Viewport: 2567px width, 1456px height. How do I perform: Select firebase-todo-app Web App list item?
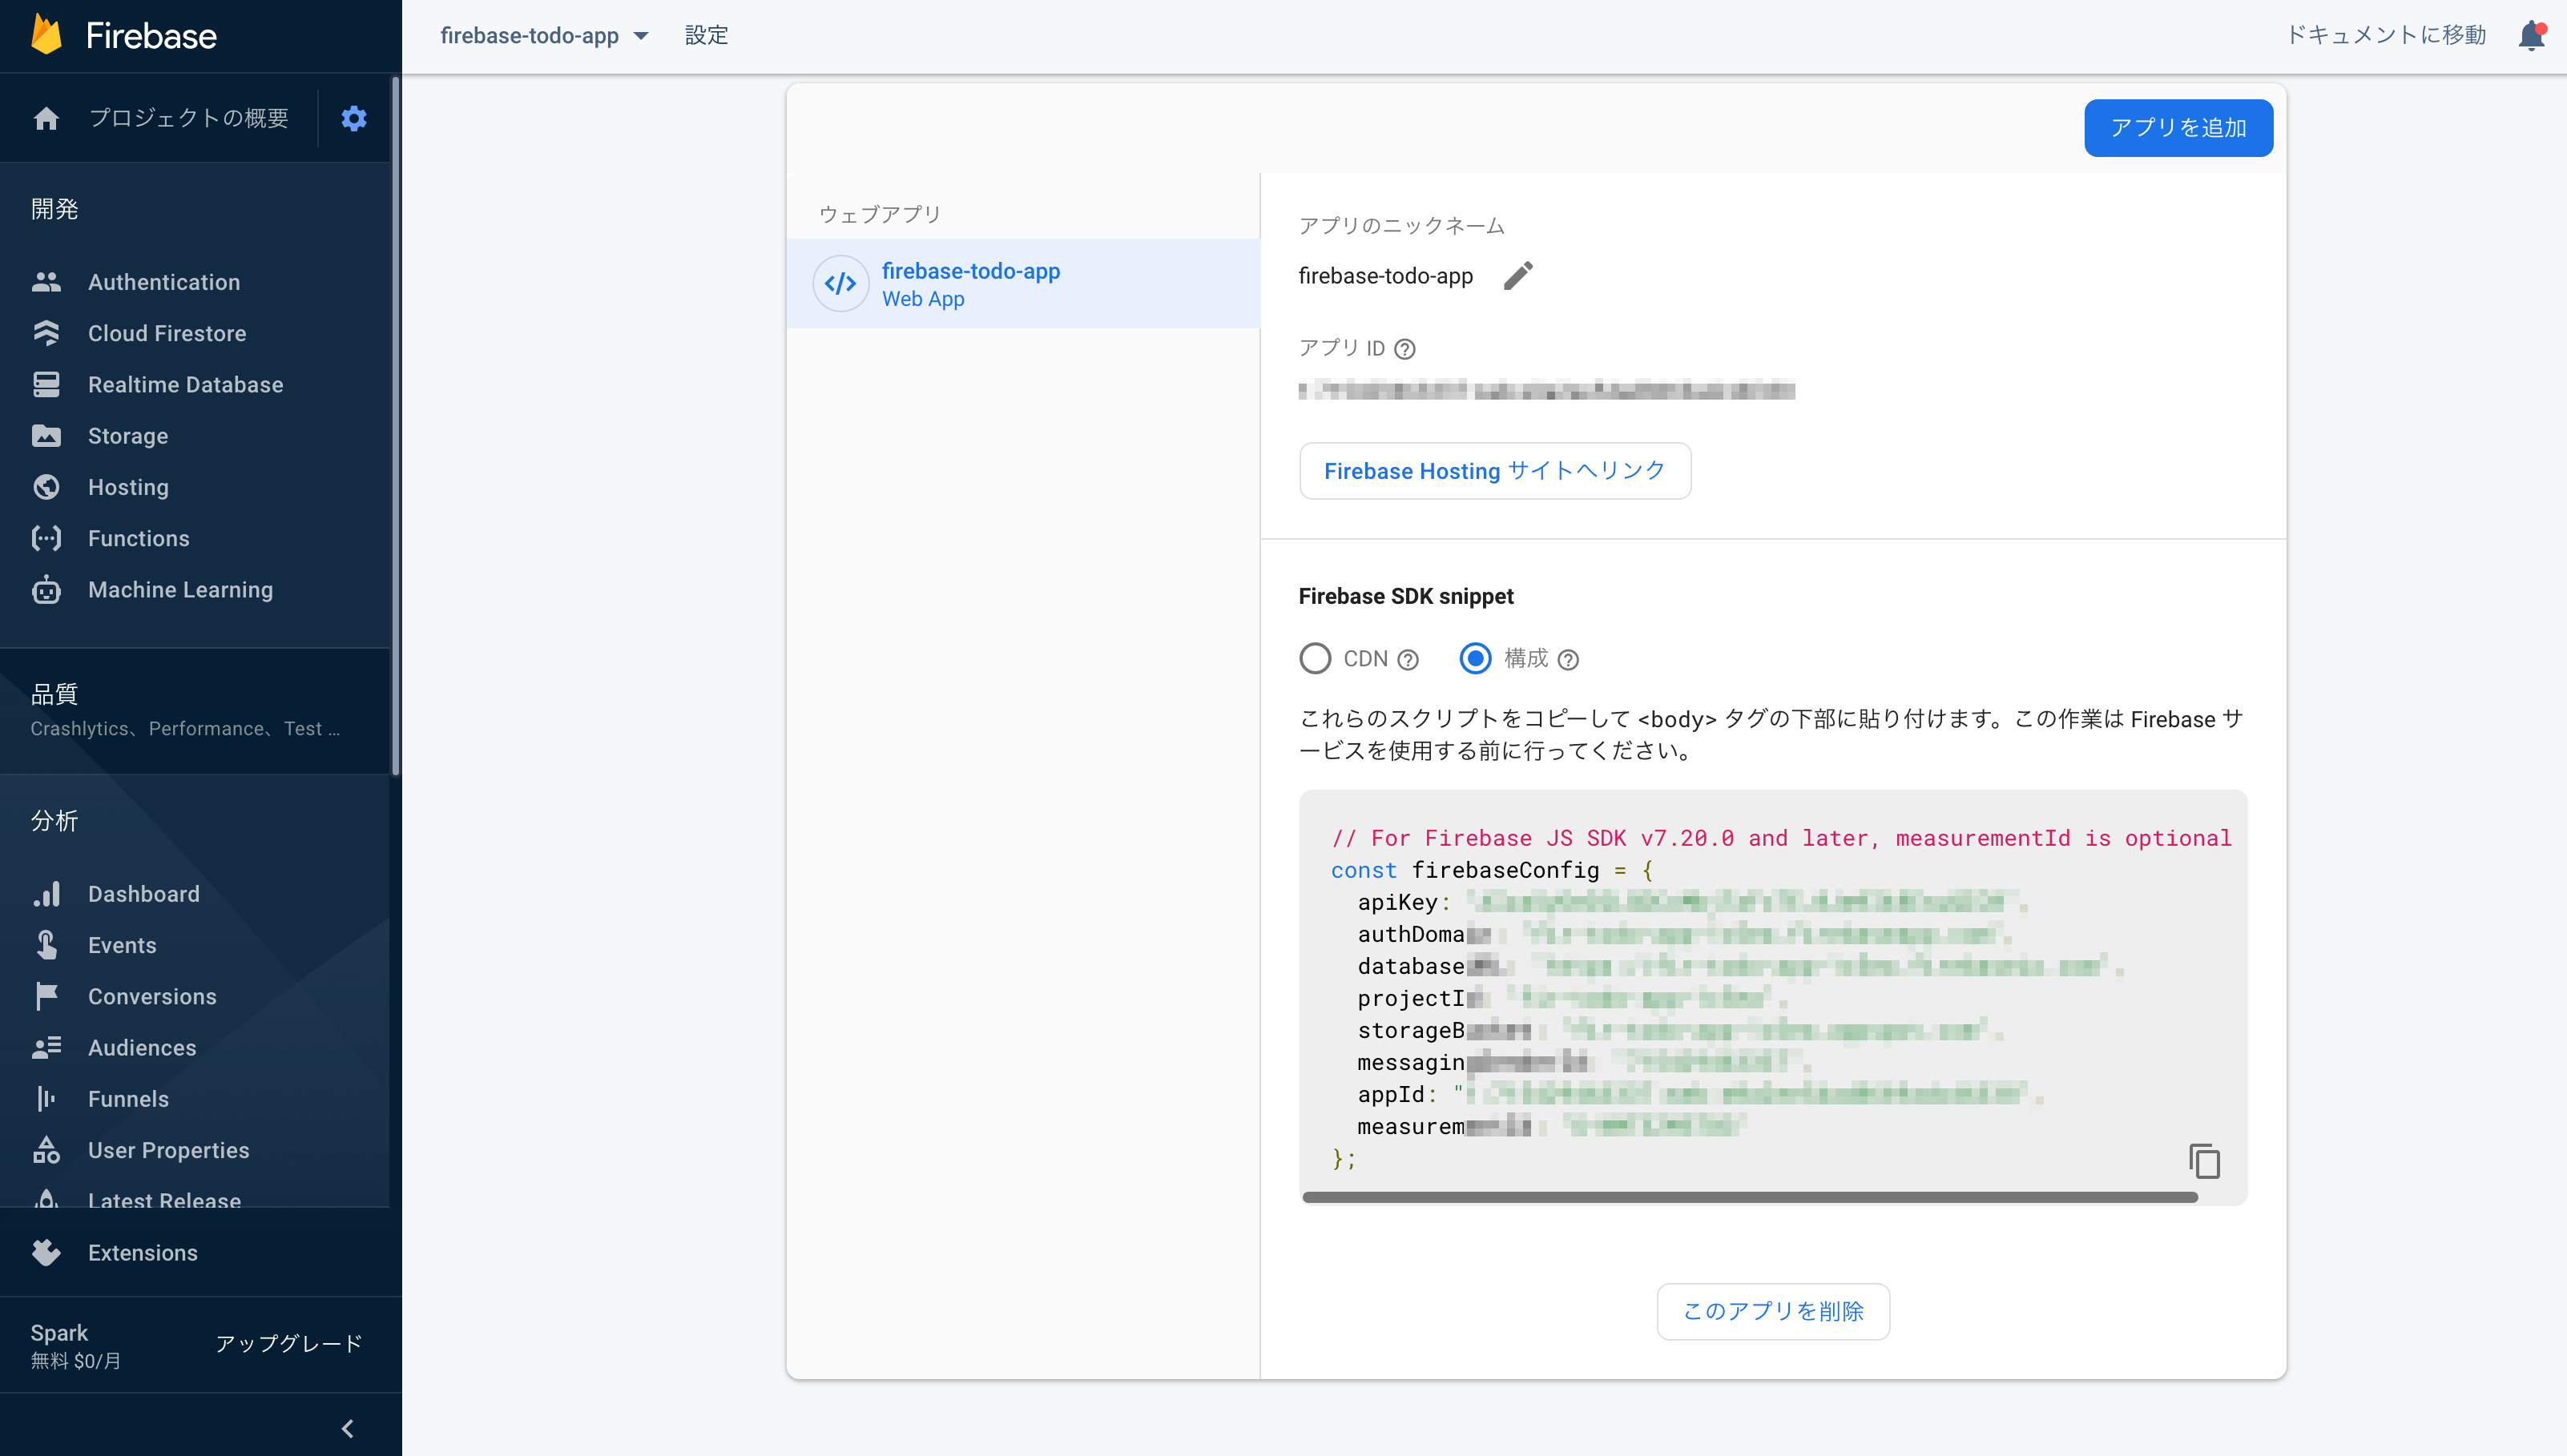pos(1022,284)
